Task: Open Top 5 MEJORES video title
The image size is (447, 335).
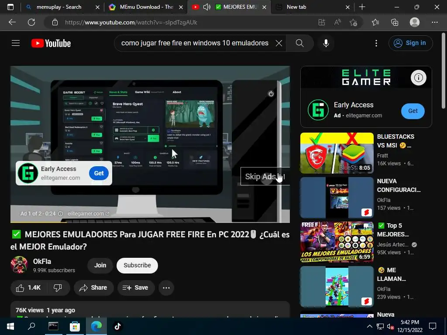Action: (393, 230)
